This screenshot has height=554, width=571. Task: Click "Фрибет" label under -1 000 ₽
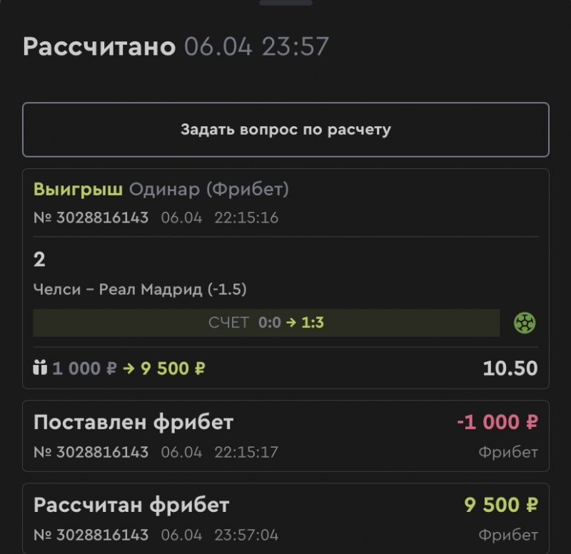(508, 452)
